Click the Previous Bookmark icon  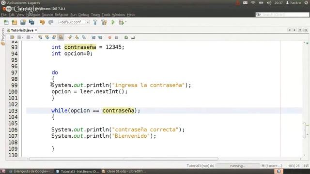pyautogui.click(x=70, y=37)
